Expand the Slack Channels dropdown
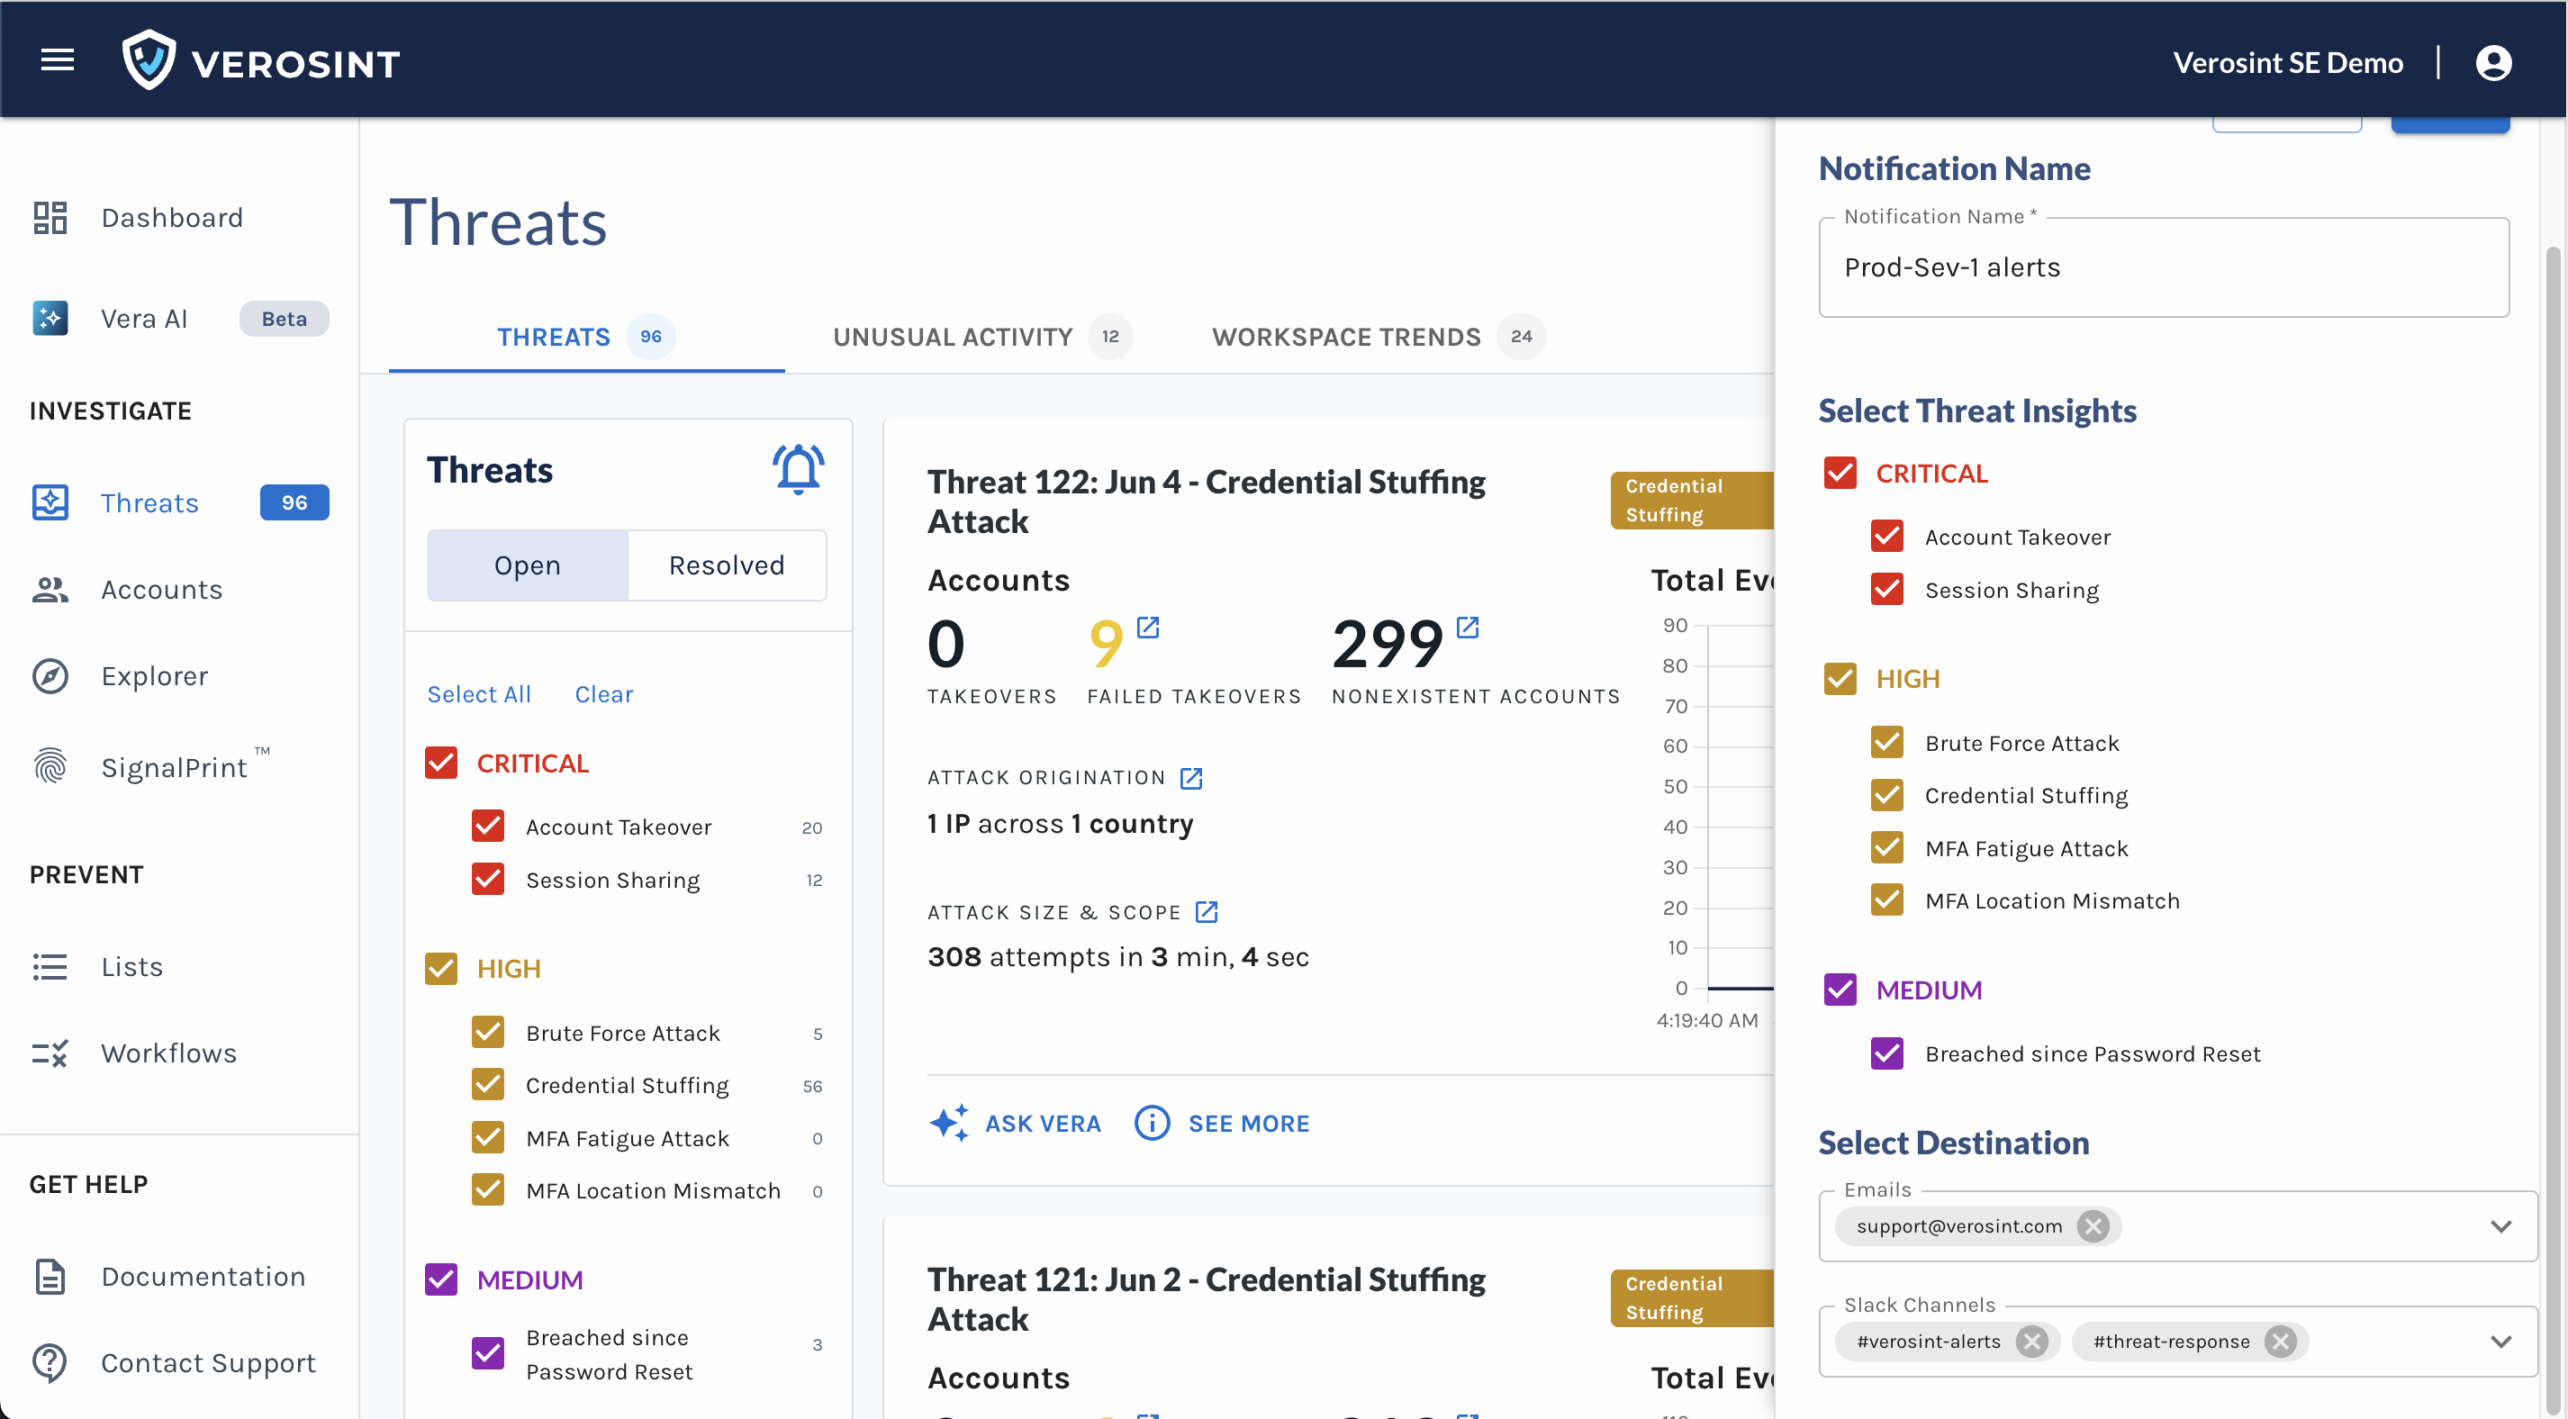2568x1419 pixels. point(2500,1342)
